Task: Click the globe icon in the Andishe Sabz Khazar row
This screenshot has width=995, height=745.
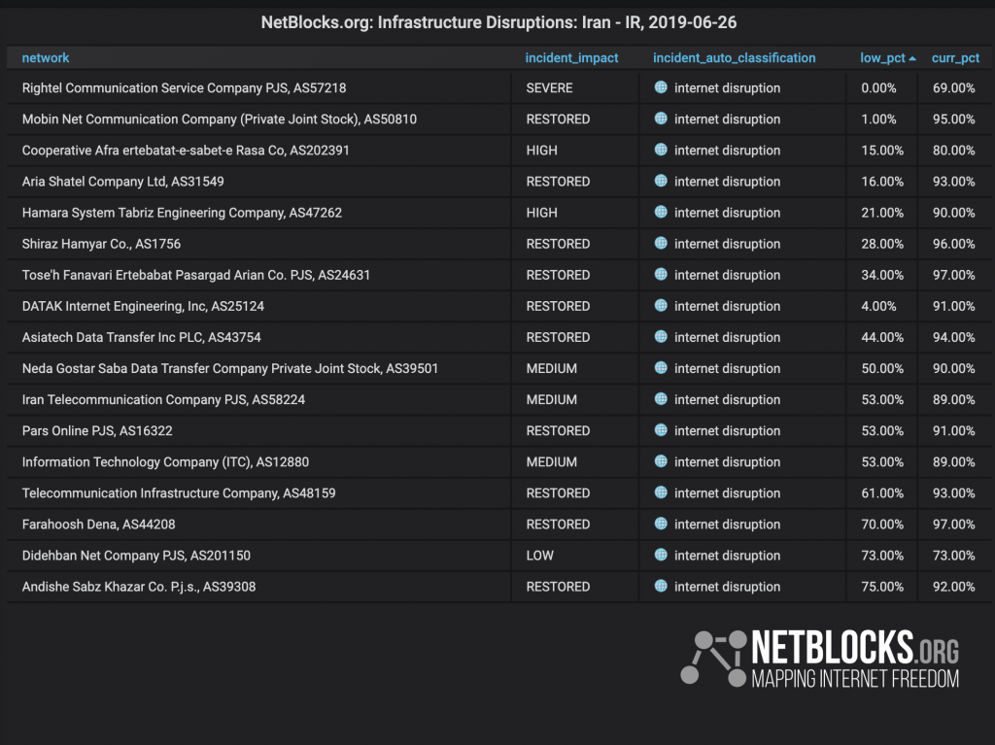Action: click(661, 586)
